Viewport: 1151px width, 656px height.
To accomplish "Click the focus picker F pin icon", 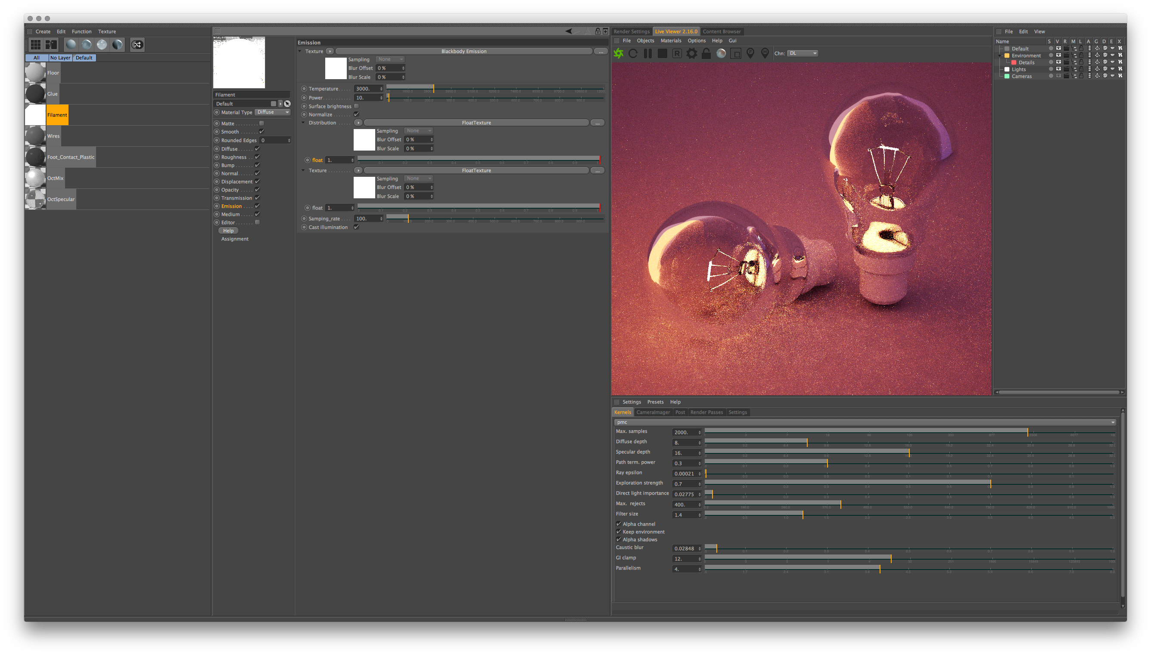I will [x=750, y=54].
